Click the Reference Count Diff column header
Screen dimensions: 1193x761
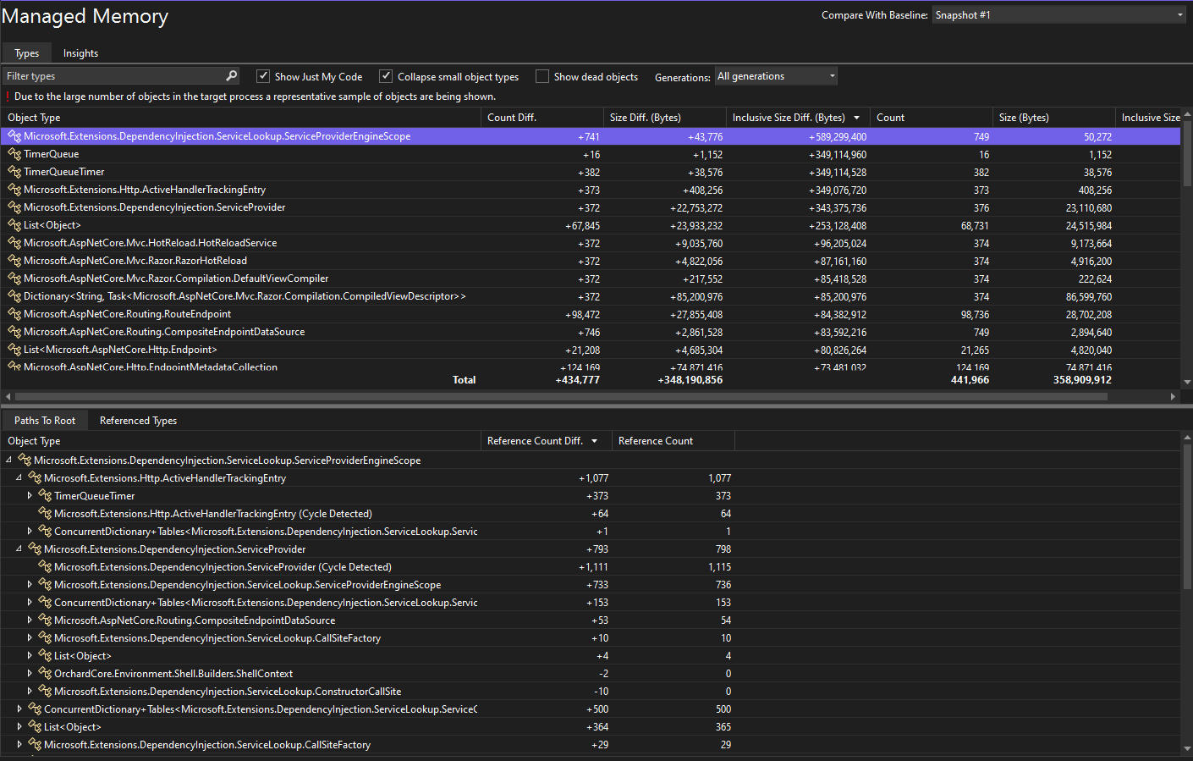click(538, 440)
